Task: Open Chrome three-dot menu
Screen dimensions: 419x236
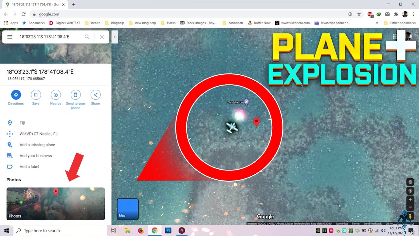Action: tap(414, 14)
